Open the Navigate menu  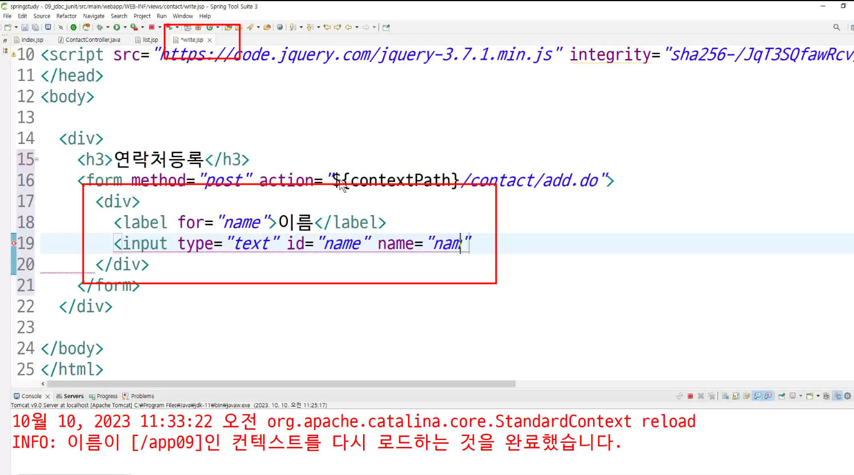93,16
